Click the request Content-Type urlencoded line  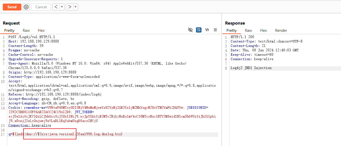click(54, 77)
